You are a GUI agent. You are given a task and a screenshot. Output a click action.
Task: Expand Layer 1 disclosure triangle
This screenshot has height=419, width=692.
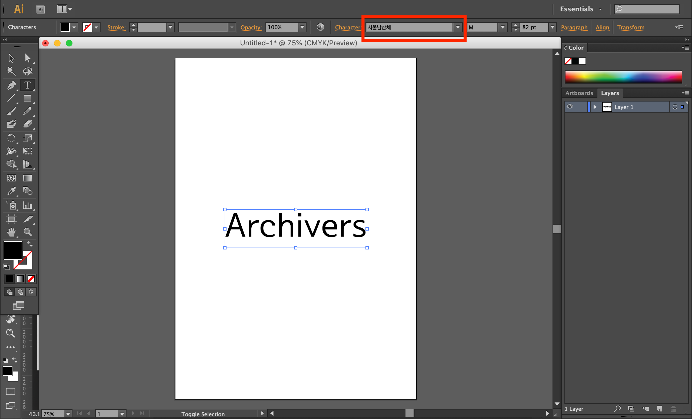click(595, 107)
